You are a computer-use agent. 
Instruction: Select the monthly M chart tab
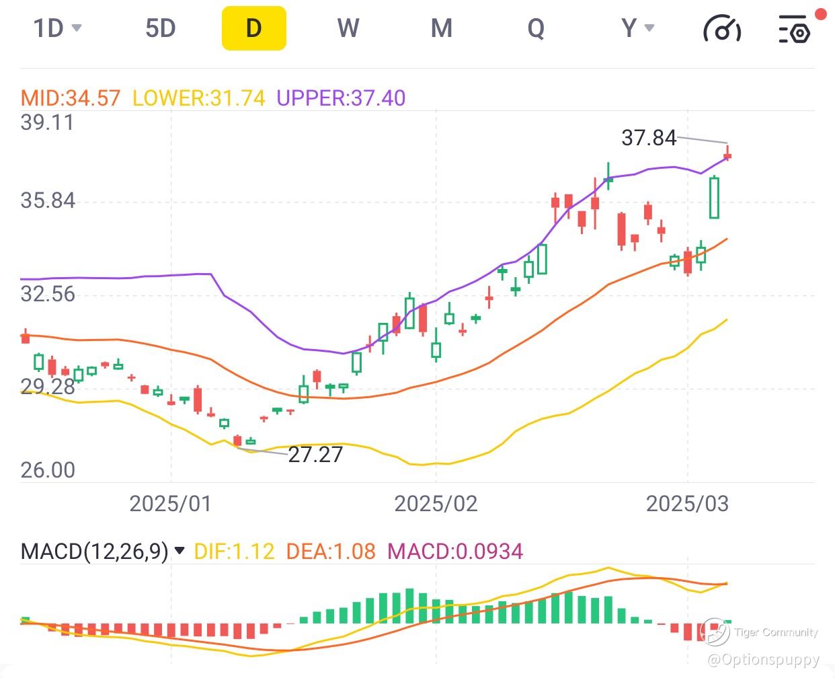(441, 28)
